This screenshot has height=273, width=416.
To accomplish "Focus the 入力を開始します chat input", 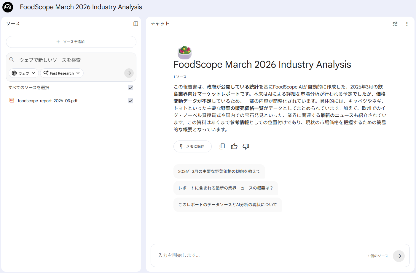I will (x=261, y=255).
